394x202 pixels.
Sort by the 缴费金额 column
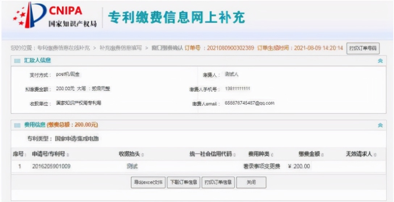pos(311,154)
